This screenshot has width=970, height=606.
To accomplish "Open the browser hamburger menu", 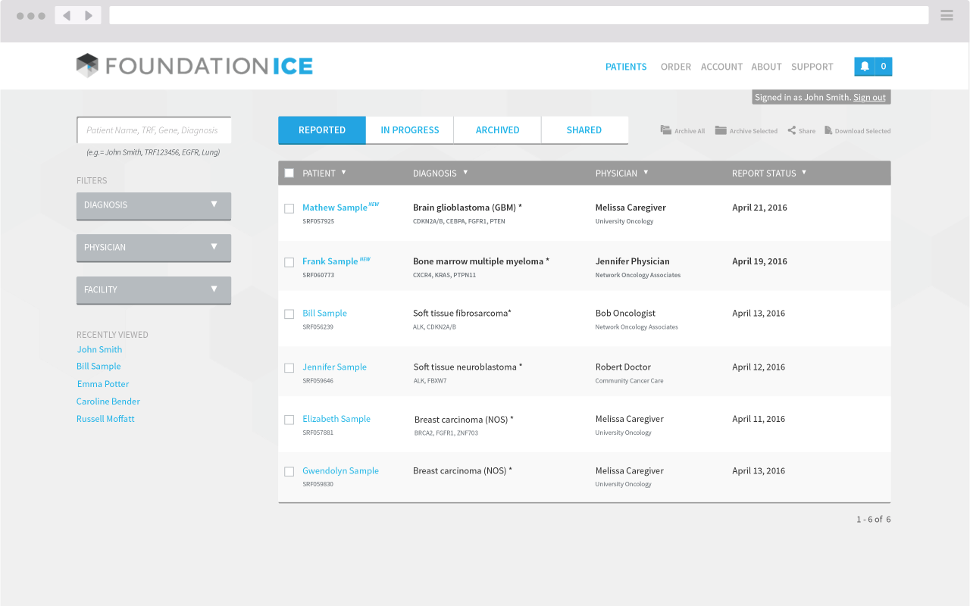I will [947, 15].
